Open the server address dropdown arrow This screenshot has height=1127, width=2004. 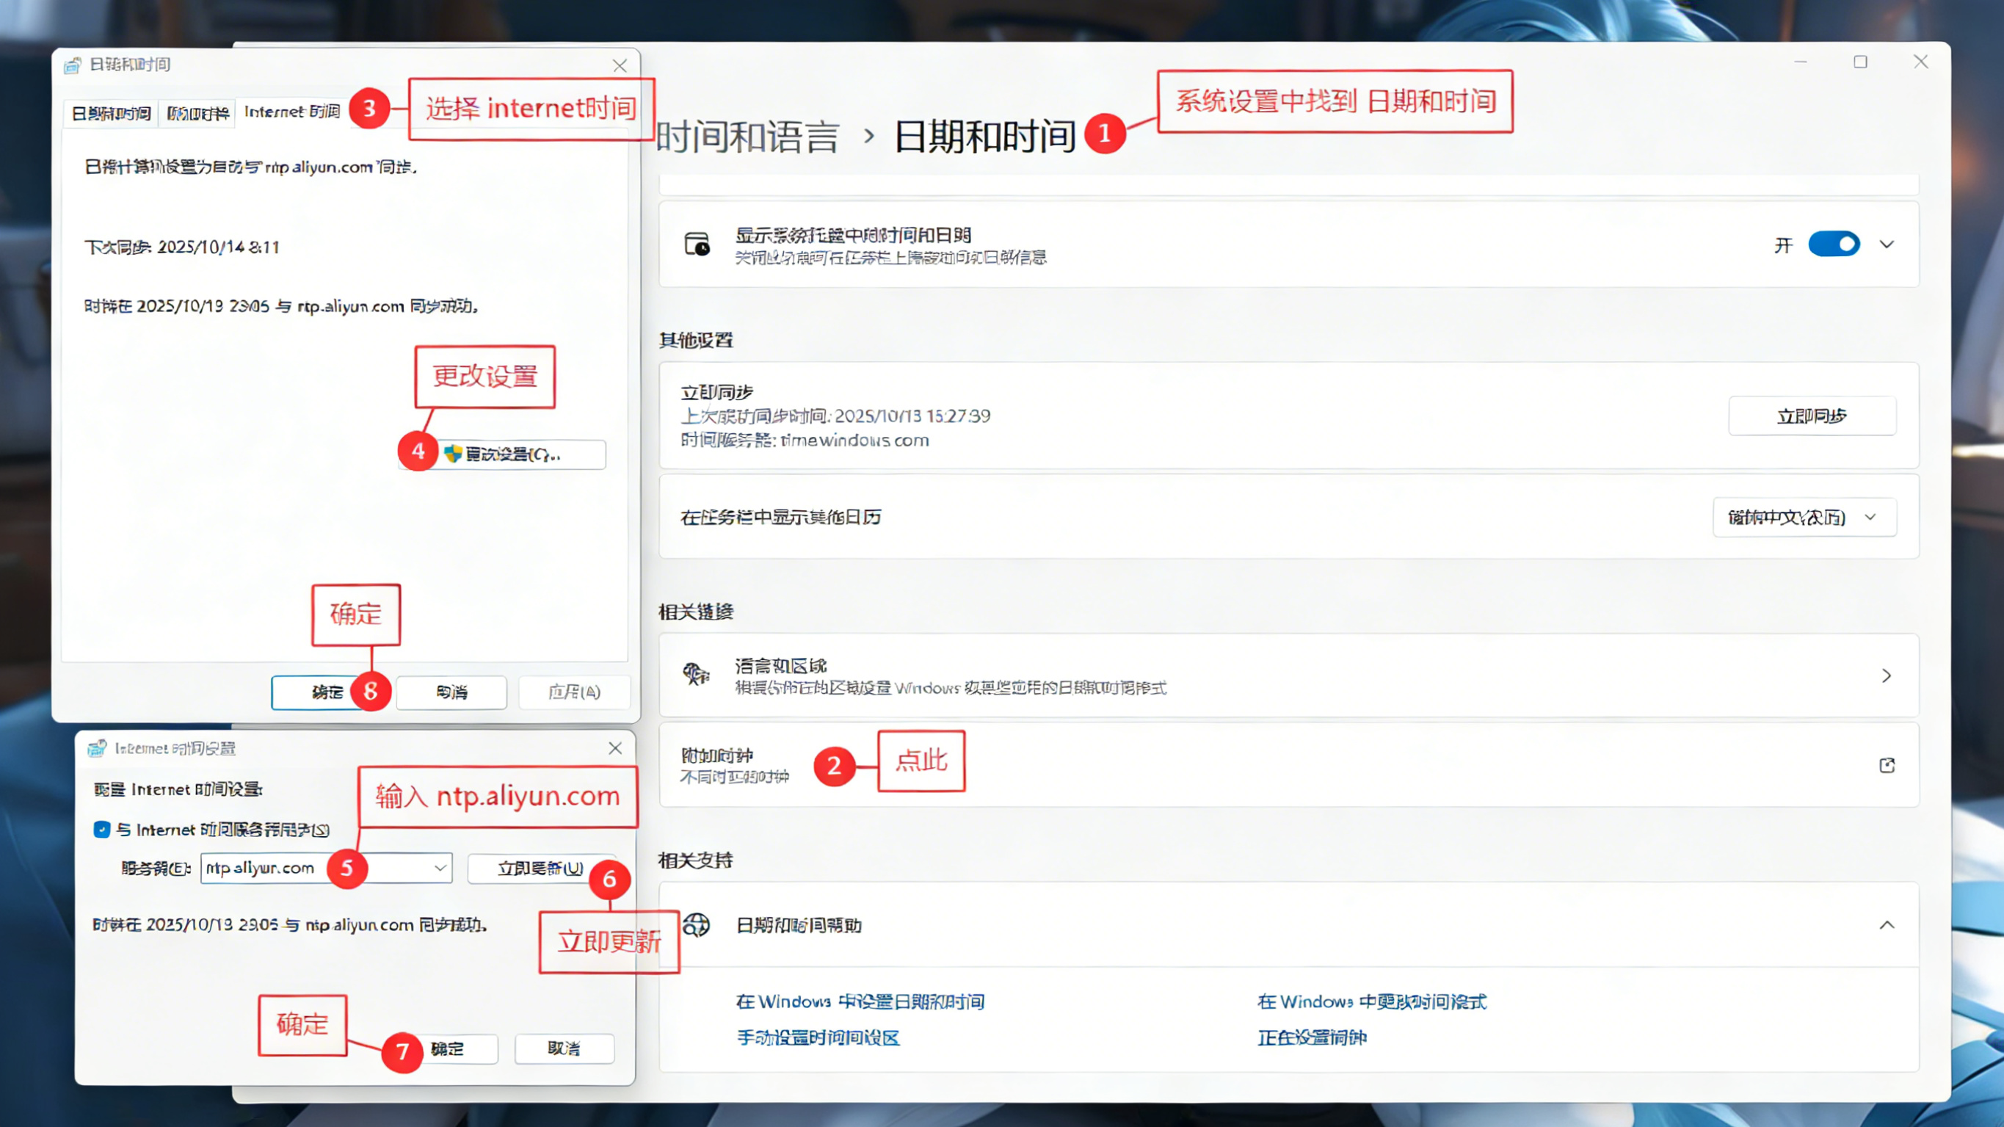click(440, 868)
